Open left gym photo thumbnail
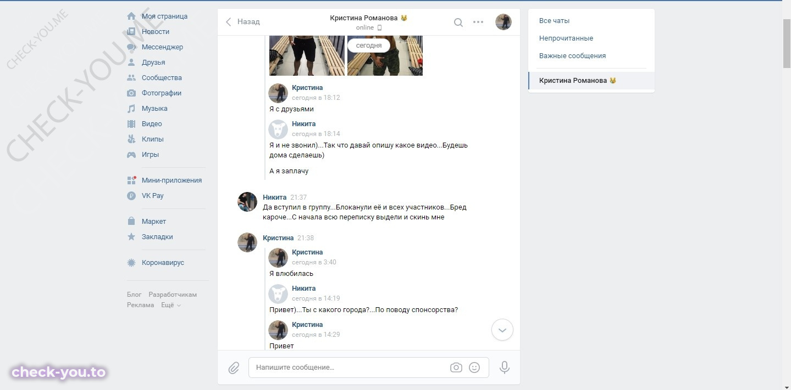 (307, 56)
